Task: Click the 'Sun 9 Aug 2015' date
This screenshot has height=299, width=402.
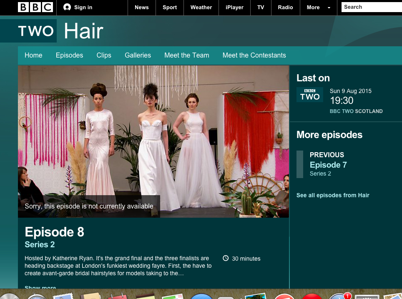Action: point(350,91)
